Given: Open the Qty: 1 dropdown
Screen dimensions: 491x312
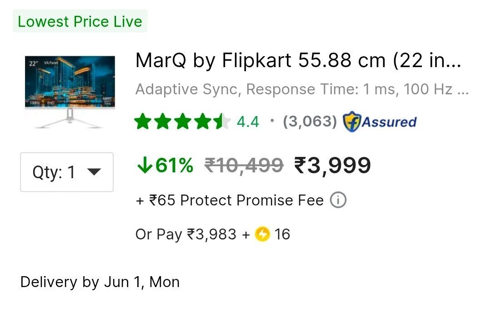Looking at the screenshot, I should 67,172.
